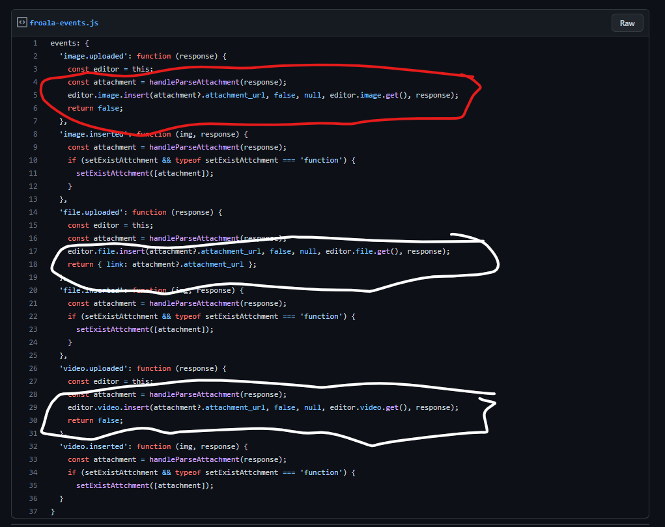Image resolution: width=665 pixels, height=527 pixels.
Task: Click 'editor.video.insert' on line 29
Action: [108, 407]
